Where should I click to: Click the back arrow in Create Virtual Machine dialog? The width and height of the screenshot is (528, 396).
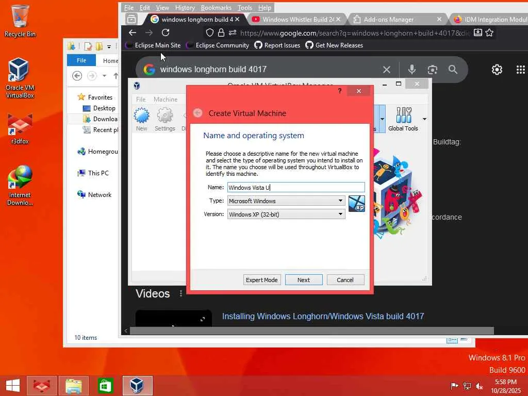click(197, 113)
